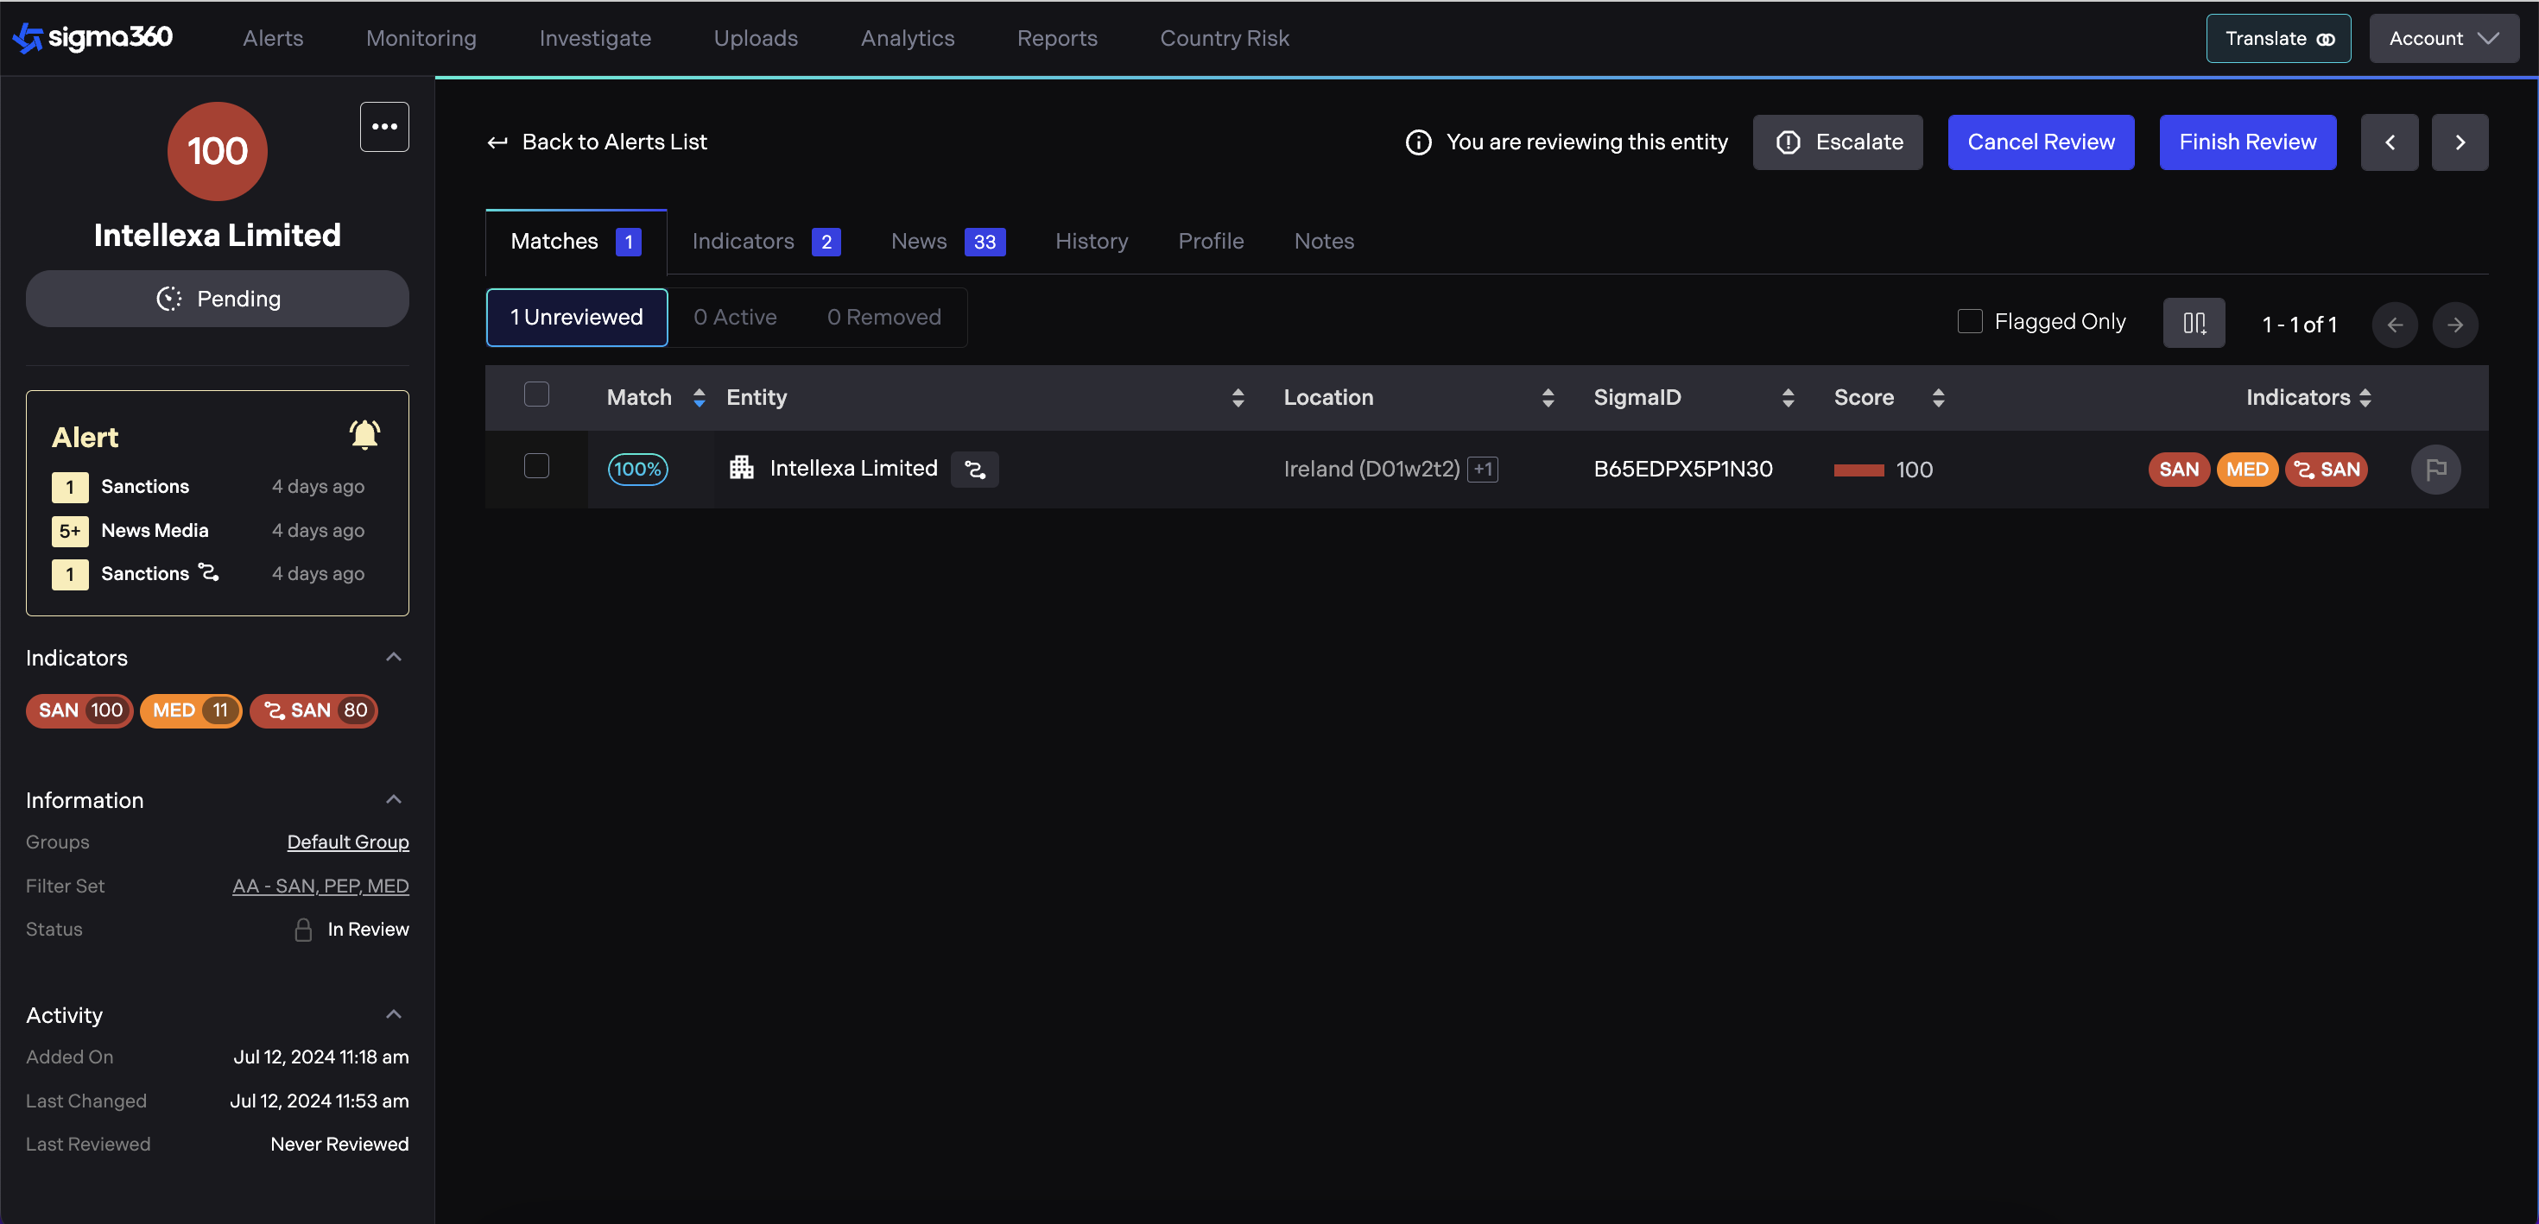Switch to the News tab
This screenshot has height=1224, width=2539.
pyautogui.click(x=918, y=242)
